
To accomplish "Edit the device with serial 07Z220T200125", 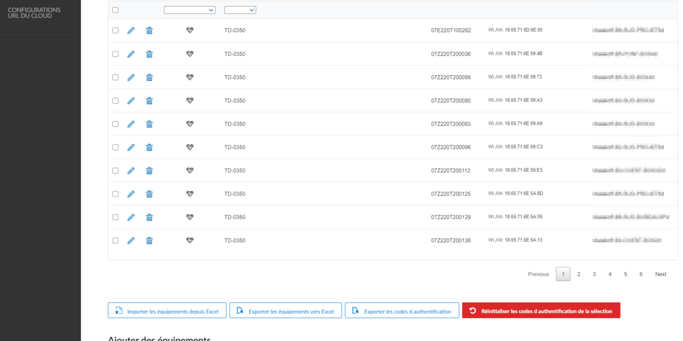I will point(131,194).
